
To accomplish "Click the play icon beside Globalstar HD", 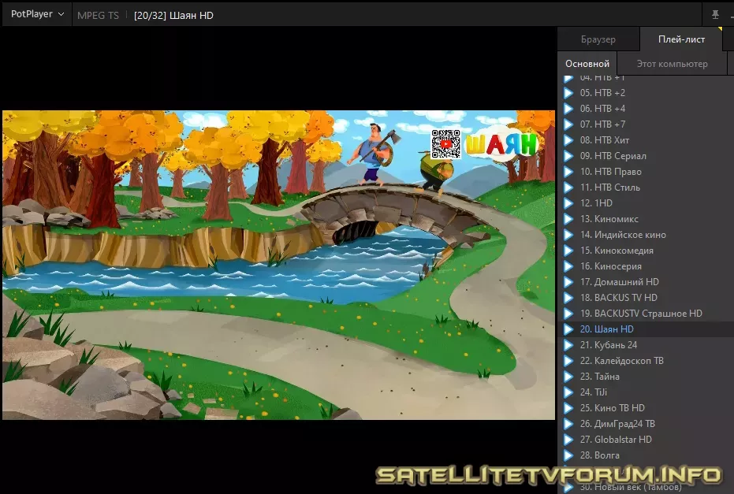I will tap(568, 440).
